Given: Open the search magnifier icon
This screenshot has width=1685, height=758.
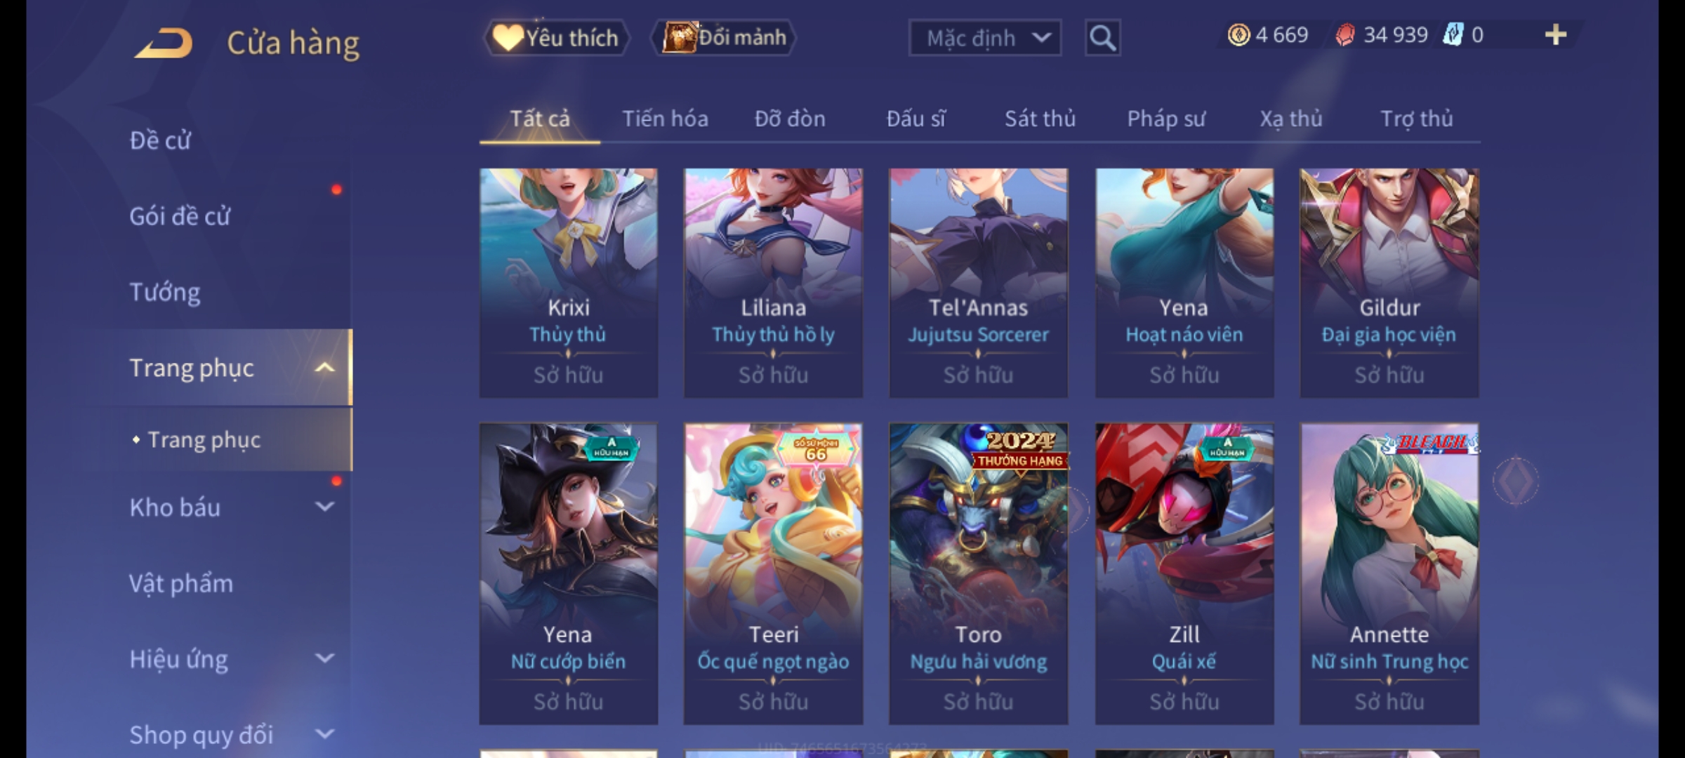Looking at the screenshot, I should [x=1102, y=38].
